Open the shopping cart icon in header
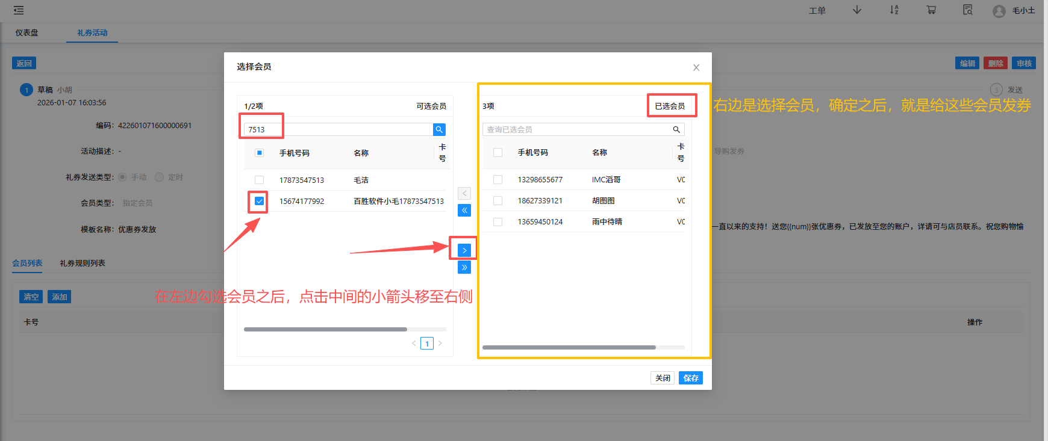This screenshot has height=441, width=1048. point(931,10)
